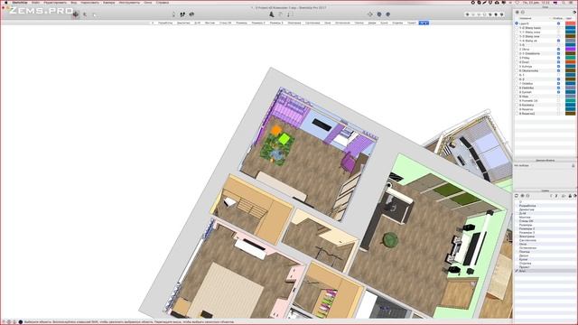Open the Справка menu

(x=163, y=2)
